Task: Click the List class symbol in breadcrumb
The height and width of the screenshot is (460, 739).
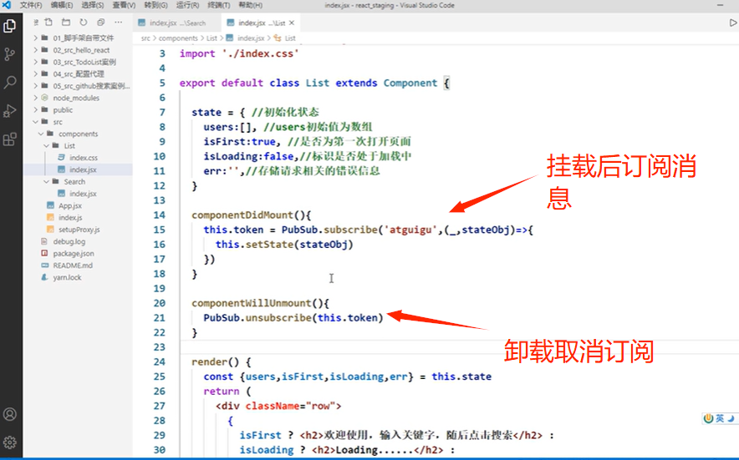Action: pos(290,38)
